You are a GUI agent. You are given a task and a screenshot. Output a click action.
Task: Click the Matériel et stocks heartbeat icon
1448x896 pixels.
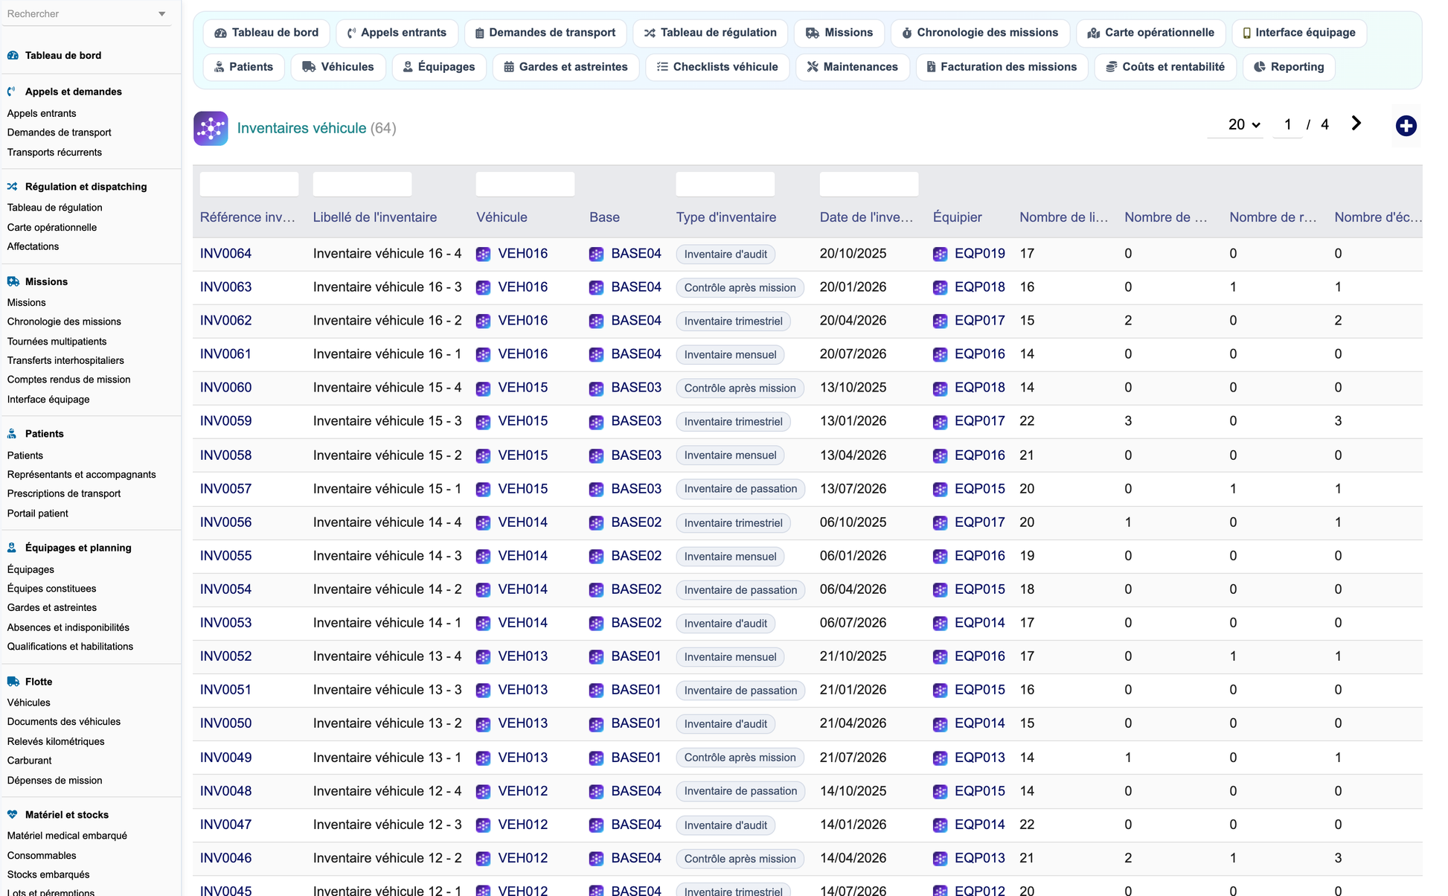tap(13, 815)
